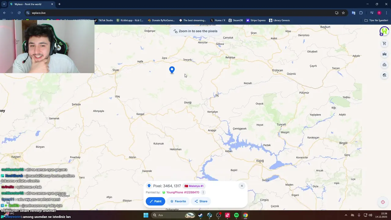Screen dimensions: 391x220
Task: Open the volume speaker tray icon
Action: pyautogui.click(x=371, y=215)
